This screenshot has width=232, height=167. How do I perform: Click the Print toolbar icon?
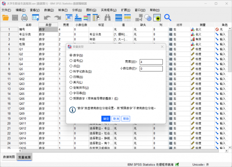point(25,17)
